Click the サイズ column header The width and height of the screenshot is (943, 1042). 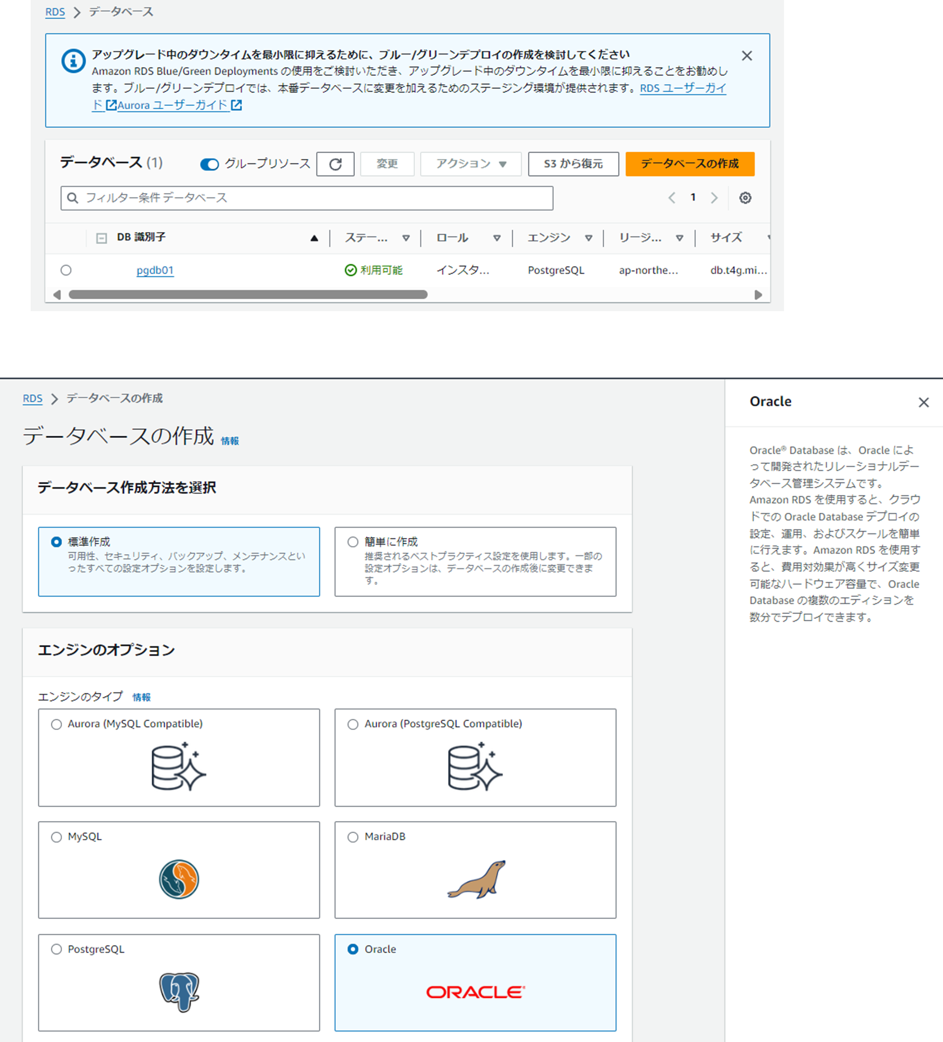tap(726, 238)
